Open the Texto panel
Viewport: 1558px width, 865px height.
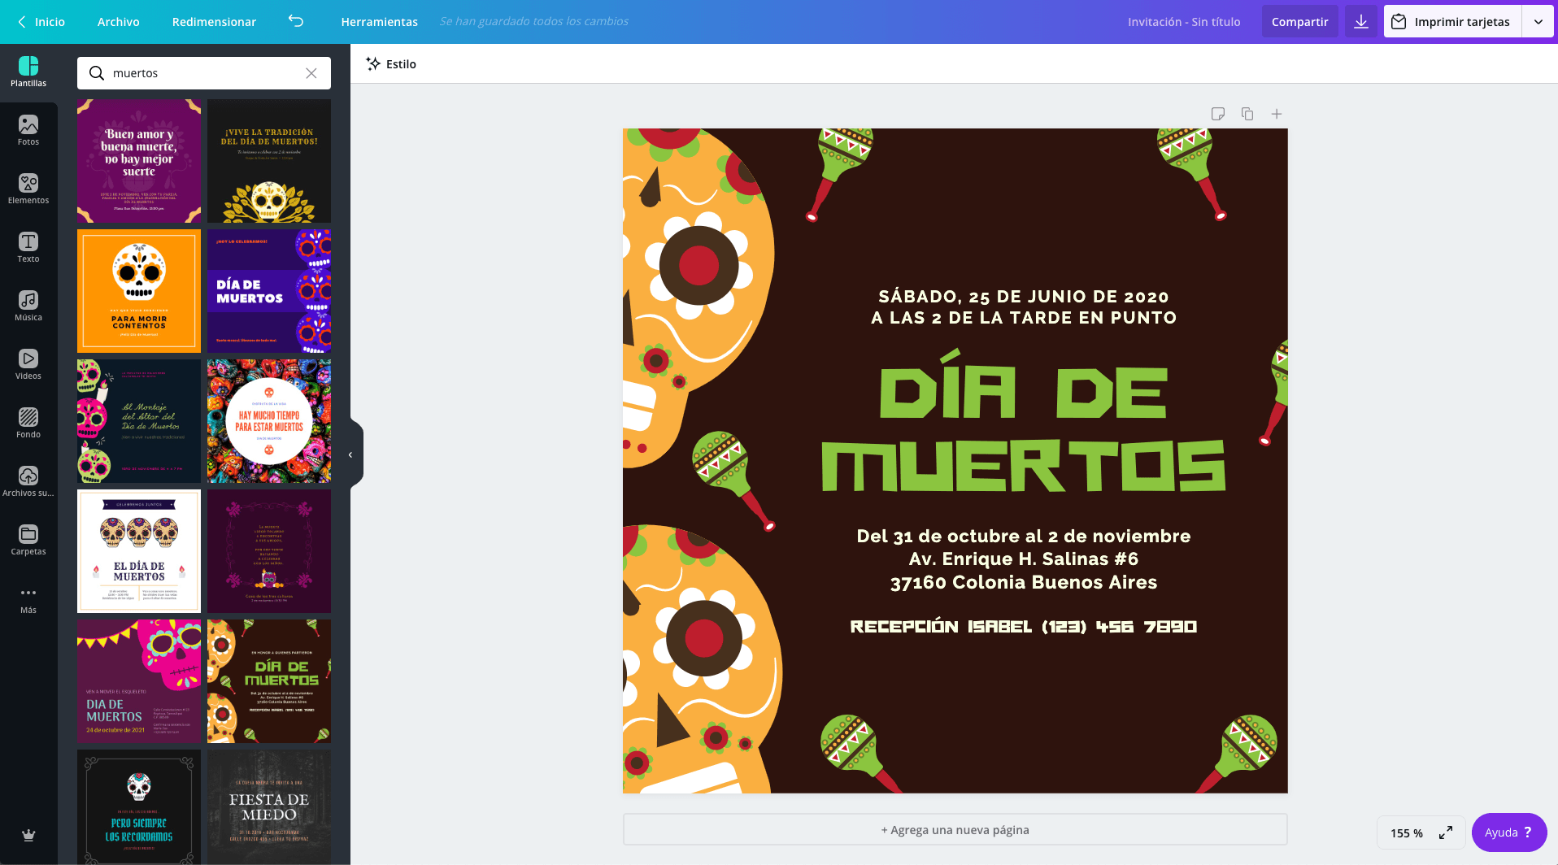(28, 247)
